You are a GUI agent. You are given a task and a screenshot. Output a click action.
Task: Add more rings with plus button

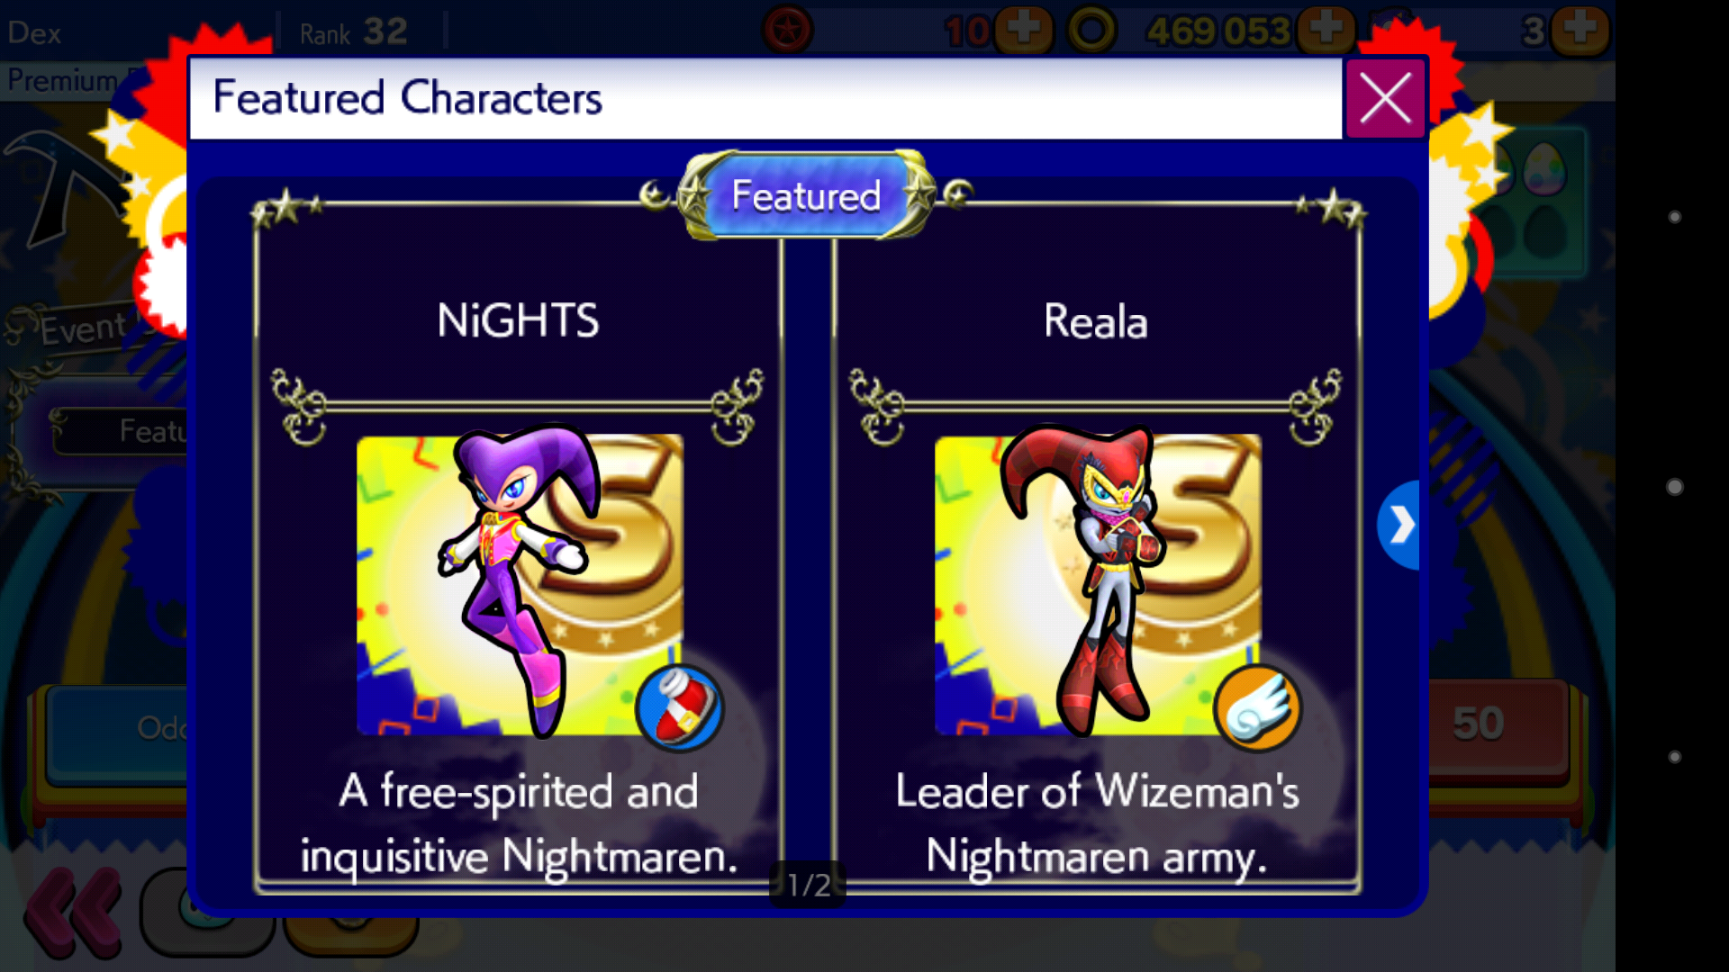pyautogui.click(x=1325, y=31)
